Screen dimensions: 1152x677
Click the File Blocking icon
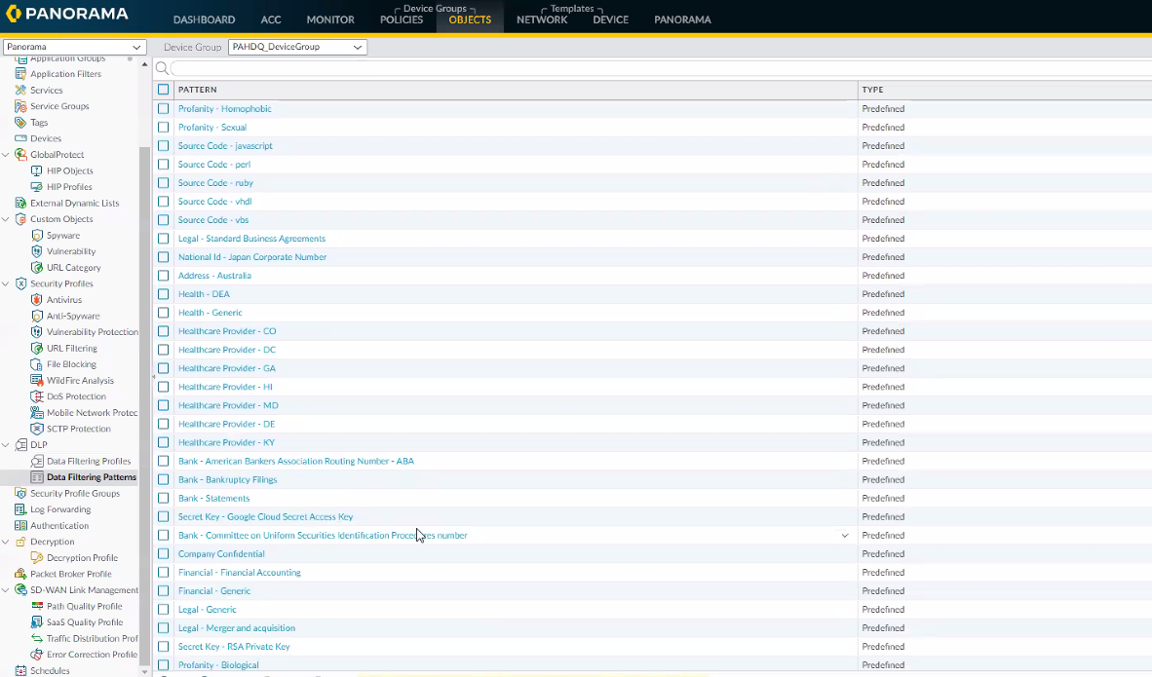point(37,364)
